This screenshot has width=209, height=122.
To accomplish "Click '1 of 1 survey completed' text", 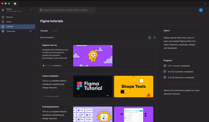I will (x=179, y=66).
